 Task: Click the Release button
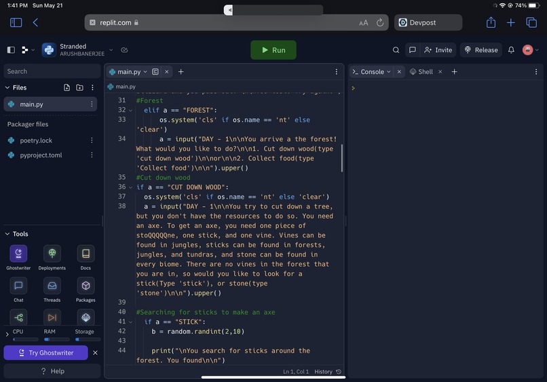coord(480,50)
